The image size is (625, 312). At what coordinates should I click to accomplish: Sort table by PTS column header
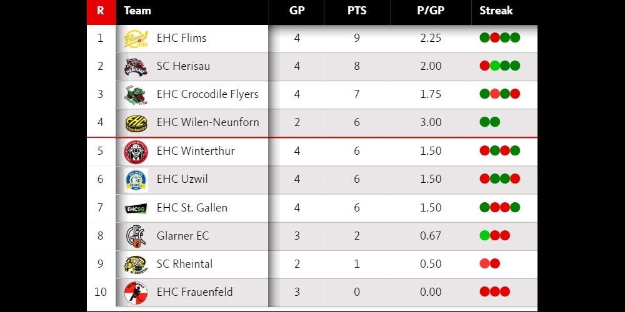click(357, 11)
